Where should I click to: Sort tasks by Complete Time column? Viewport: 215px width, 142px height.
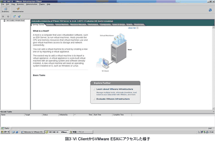click(x=122, y=115)
